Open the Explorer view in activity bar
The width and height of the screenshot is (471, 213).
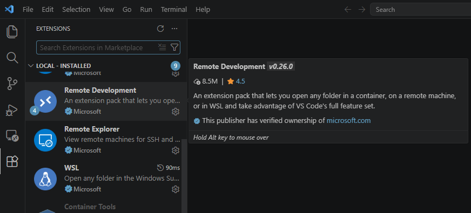12,32
